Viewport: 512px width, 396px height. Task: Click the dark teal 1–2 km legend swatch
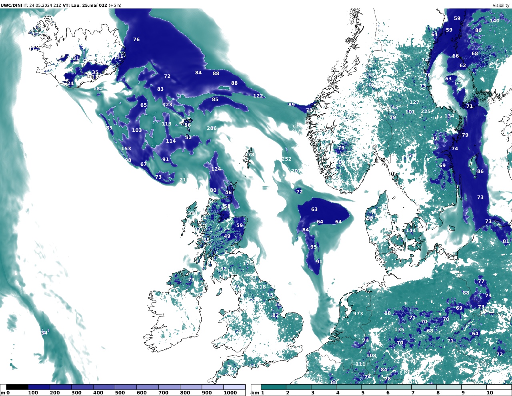tap(274, 387)
